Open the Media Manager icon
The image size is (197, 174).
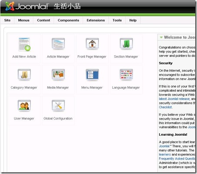click(x=58, y=74)
